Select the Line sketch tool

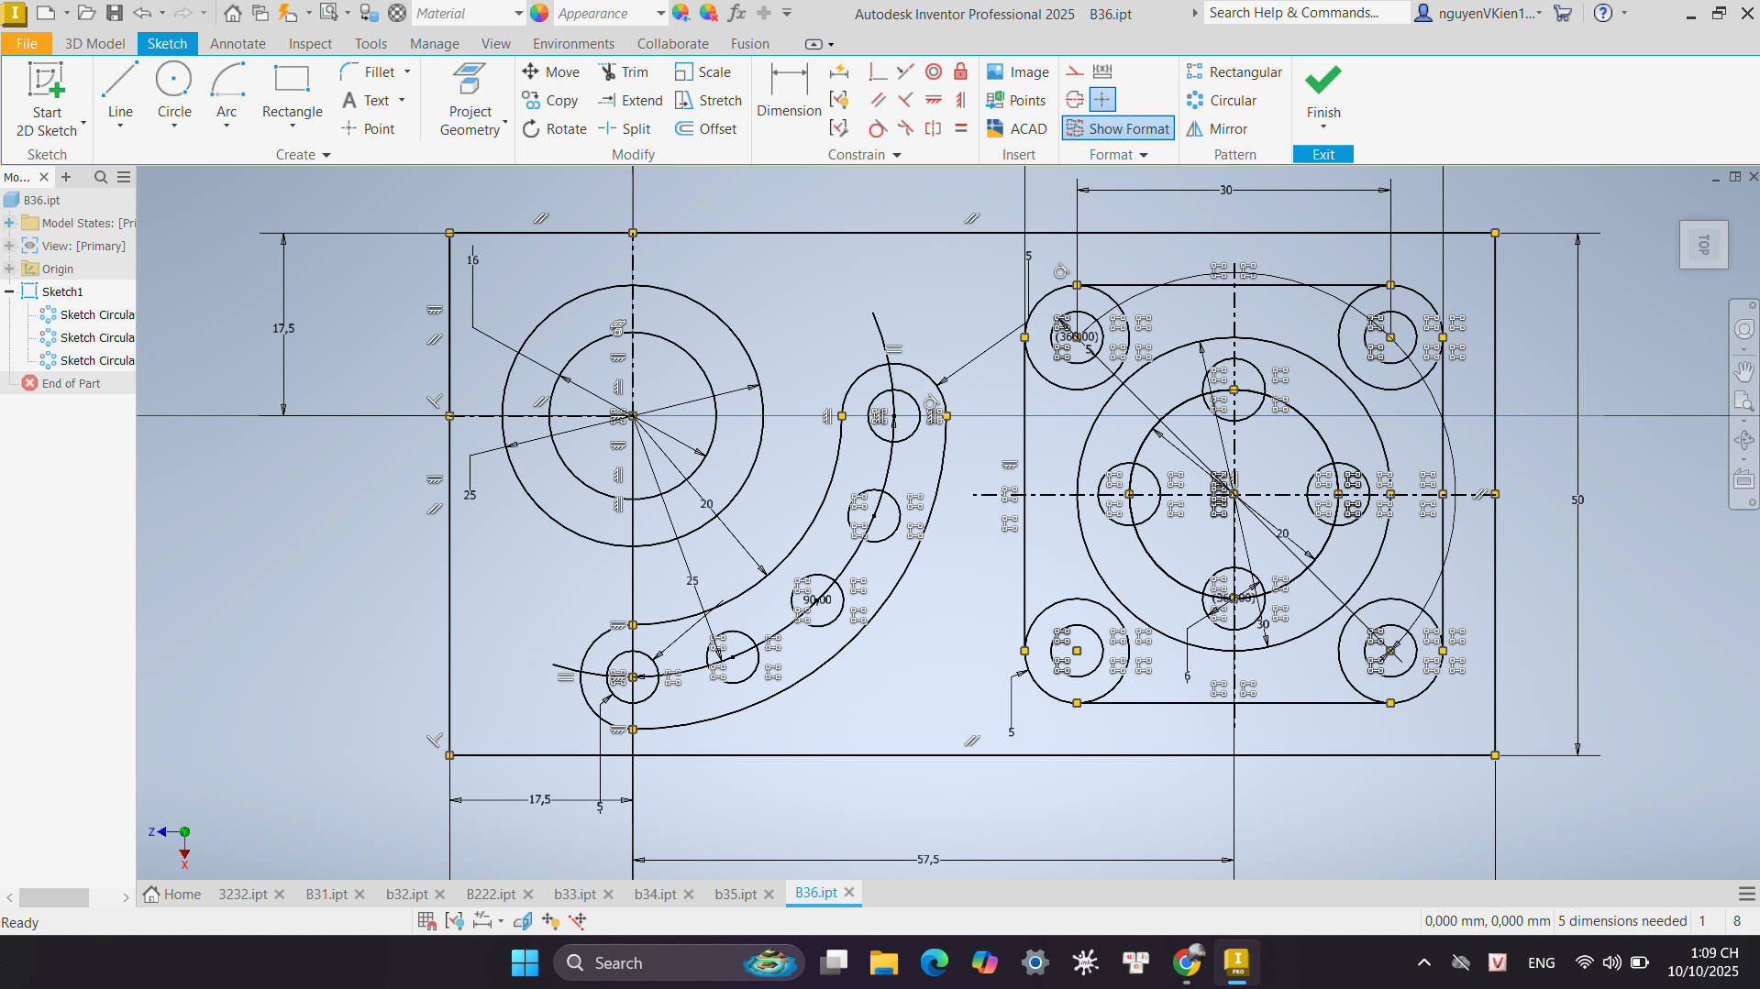pos(120,90)
